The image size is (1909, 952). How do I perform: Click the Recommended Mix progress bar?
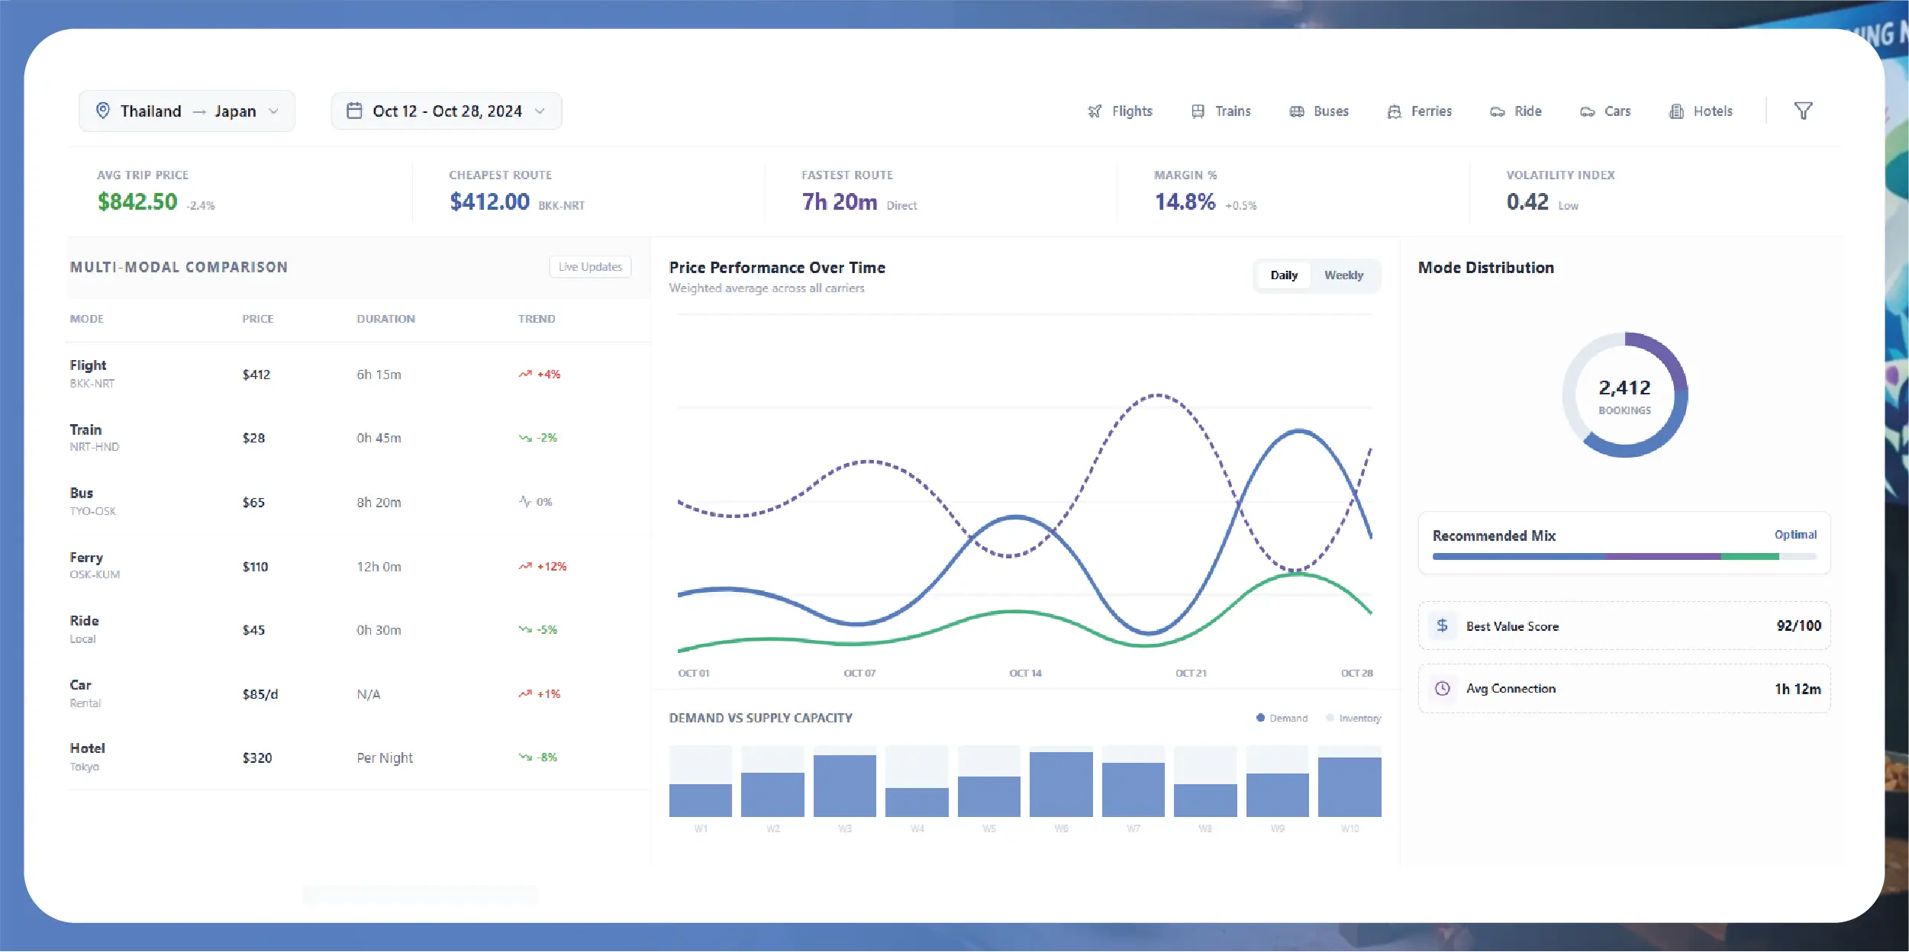pyautogui.click(x=1624, y=557)
